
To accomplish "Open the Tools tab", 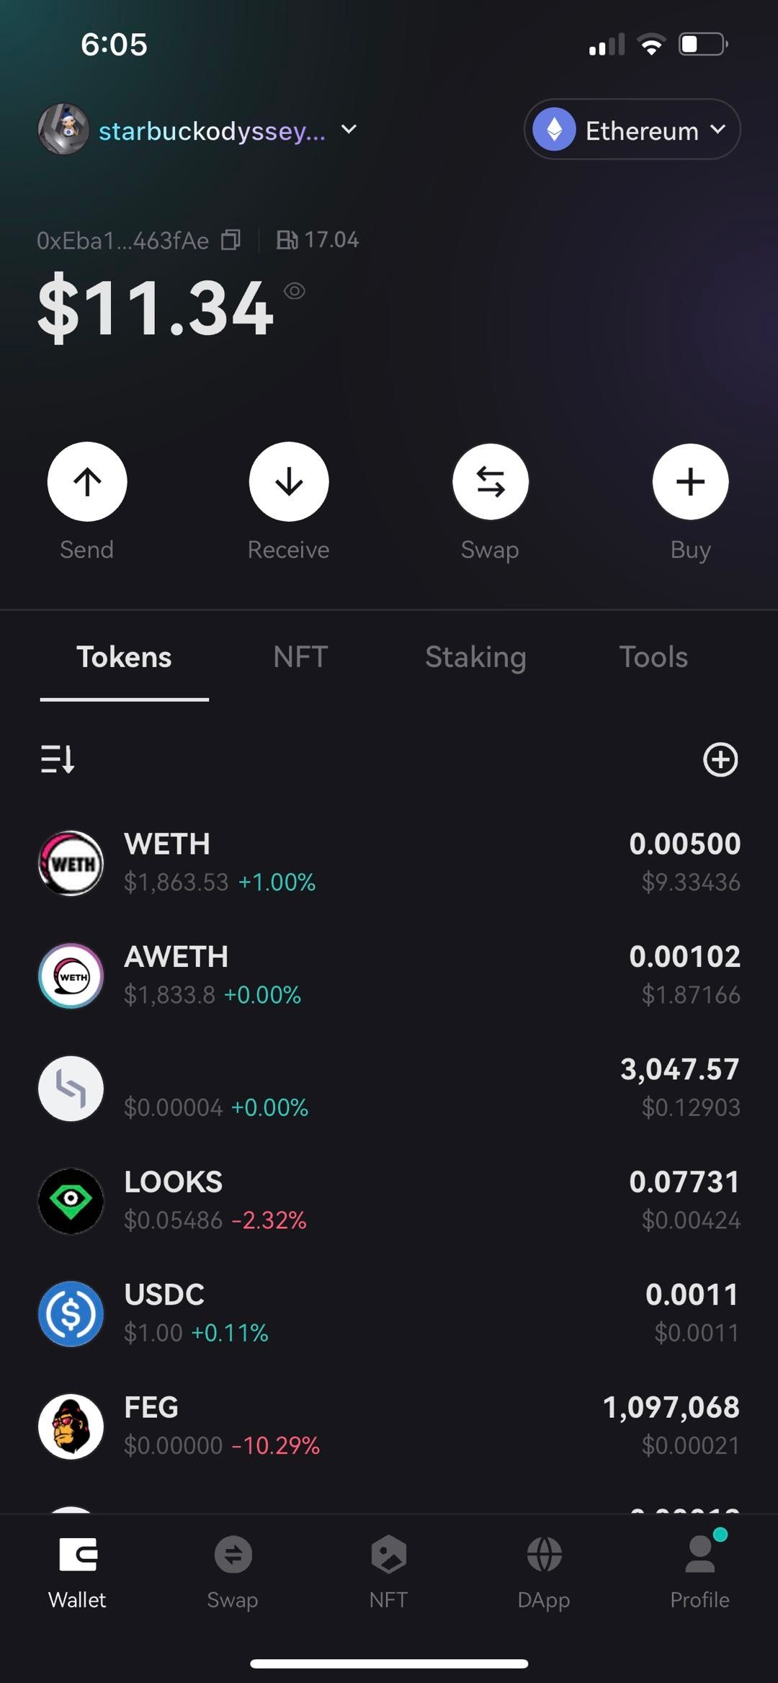I will [x=653, y=657].
